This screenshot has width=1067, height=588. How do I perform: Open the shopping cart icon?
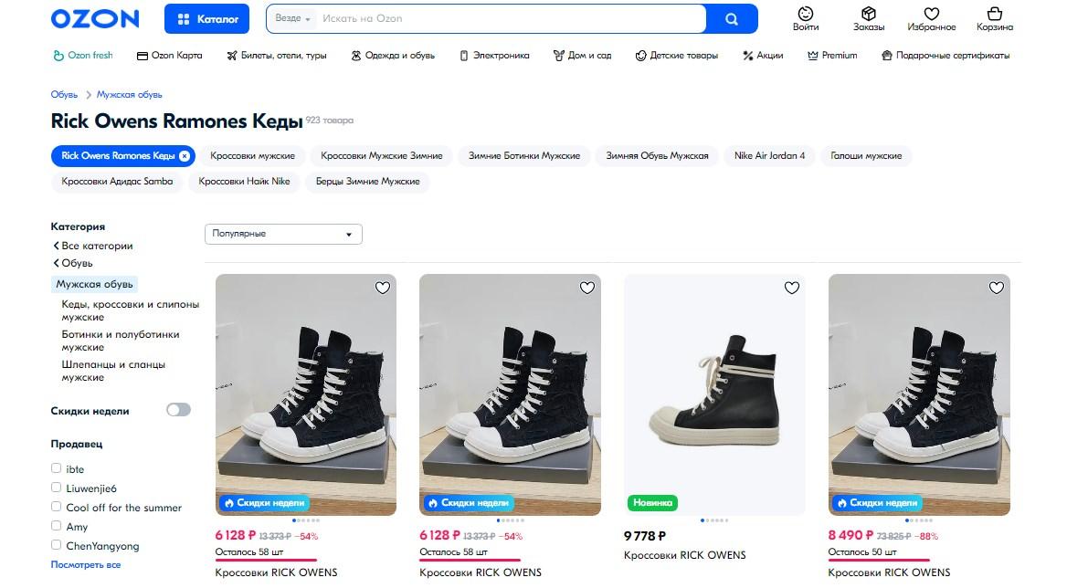pos(994,15)
